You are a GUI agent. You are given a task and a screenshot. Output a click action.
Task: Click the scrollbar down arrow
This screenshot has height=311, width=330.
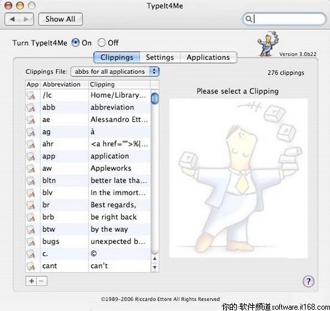coord(154,267)
